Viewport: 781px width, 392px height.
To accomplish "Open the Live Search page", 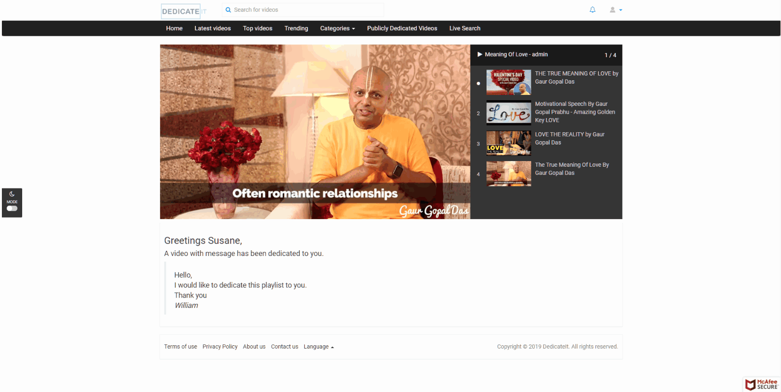I will (x=465, y=28).
